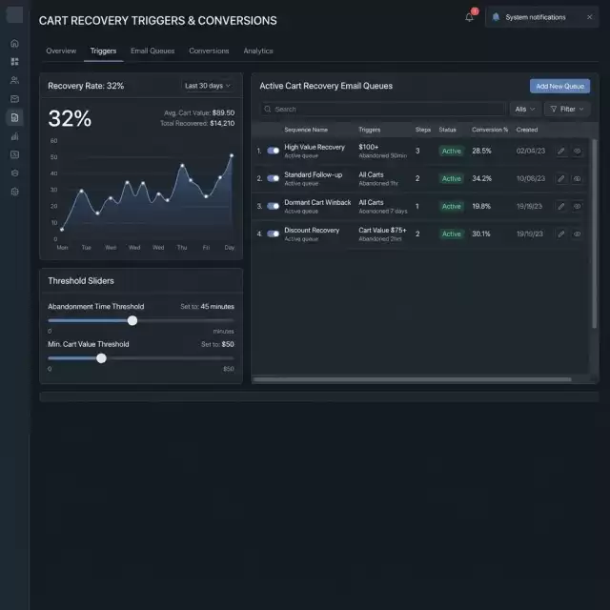The image size is (610, 610).
Task: Select the highlighted document icon in sidebar
Action: [15, 117]
